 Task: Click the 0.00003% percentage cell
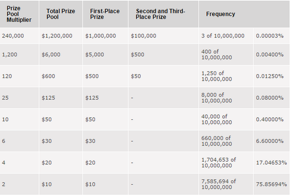click(269, 36)
